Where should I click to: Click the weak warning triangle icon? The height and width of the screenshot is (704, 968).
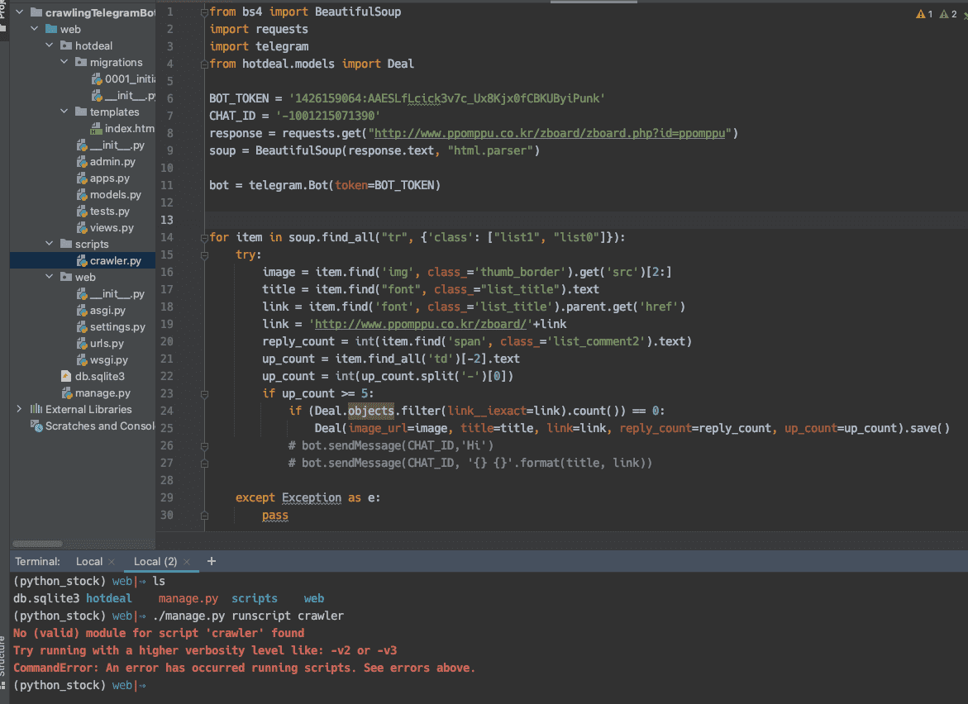tap(944, 14)
